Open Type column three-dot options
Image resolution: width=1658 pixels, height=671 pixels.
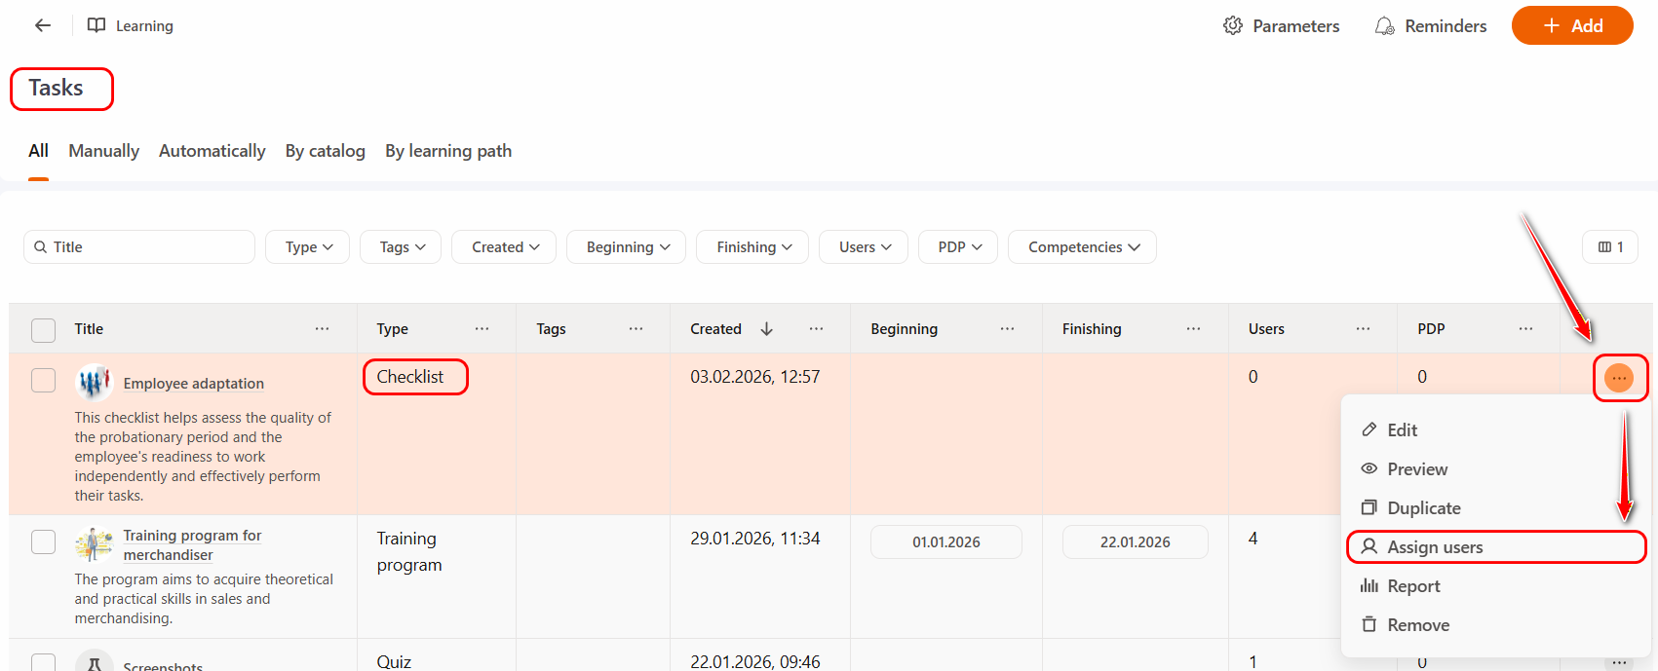tap(482, 329)
